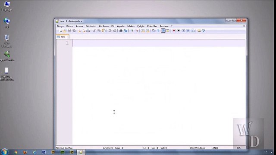Start recording a macro
The height and width of the screenshot is (155, 276).
pyautogui.click(x=174, y=31)
